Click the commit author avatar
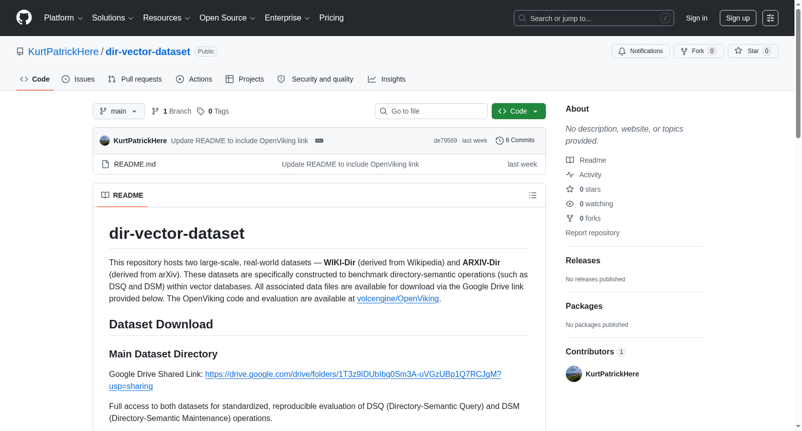This screenshot has width=802, height=431. (105, 141)
